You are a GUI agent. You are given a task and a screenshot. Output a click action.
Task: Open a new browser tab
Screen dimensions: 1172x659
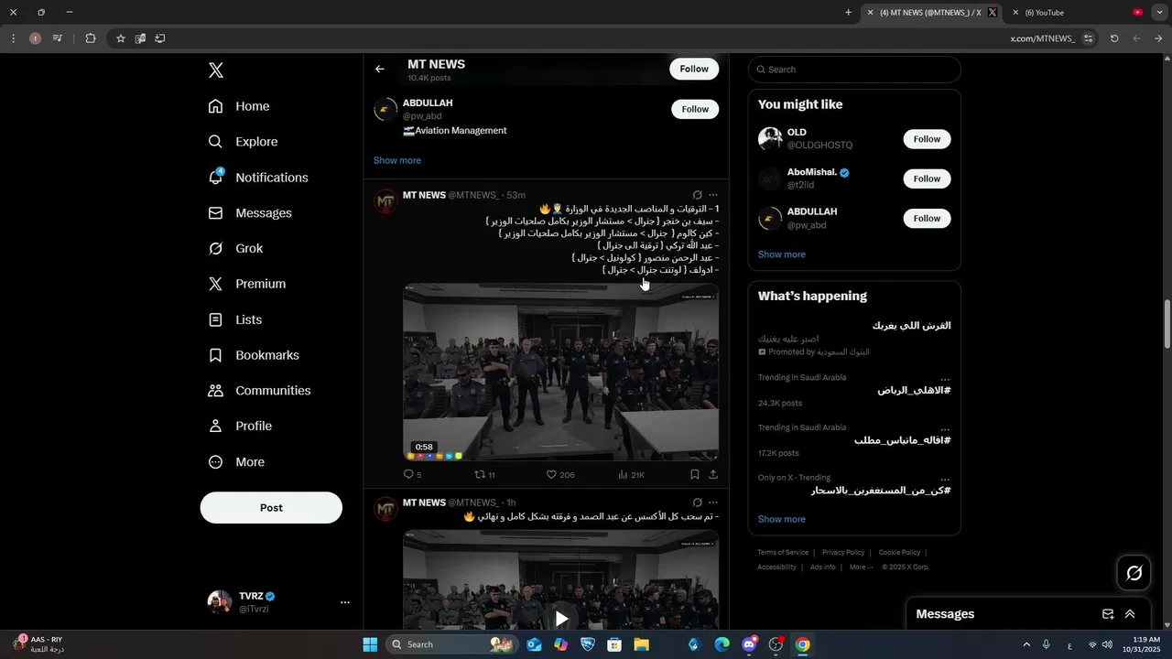[x=848, y=13]
